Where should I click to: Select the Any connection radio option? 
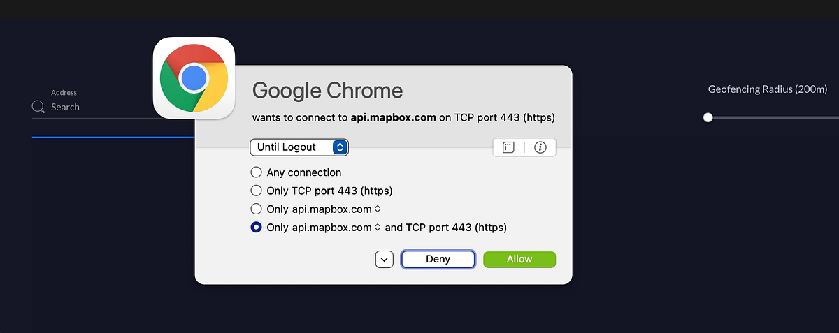click(x=256, y=172)
